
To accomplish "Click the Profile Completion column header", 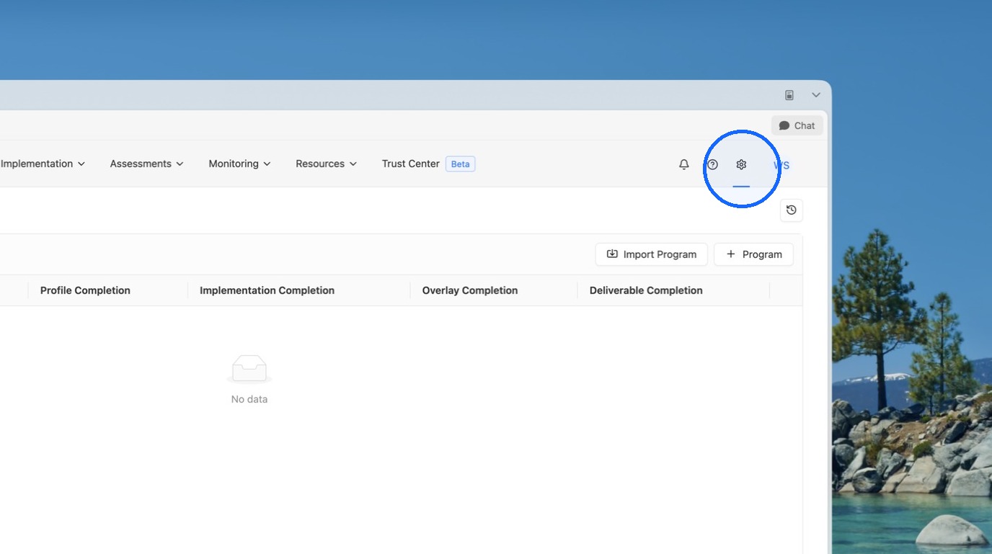I will tap(85, 290).
